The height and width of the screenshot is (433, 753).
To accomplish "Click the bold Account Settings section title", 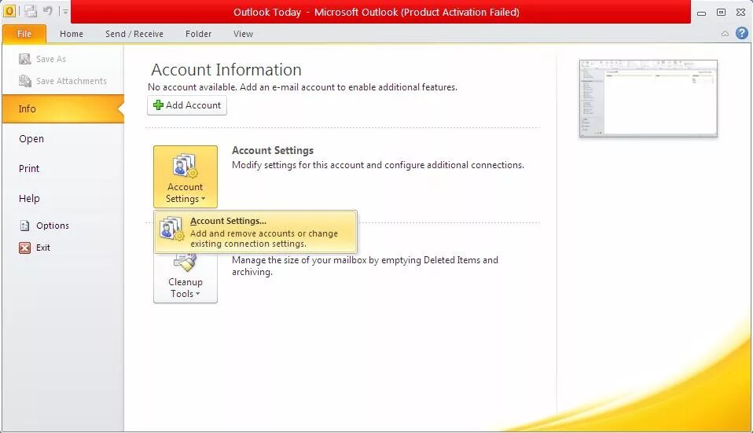I will pyautogui.click(x=273, y=150).
